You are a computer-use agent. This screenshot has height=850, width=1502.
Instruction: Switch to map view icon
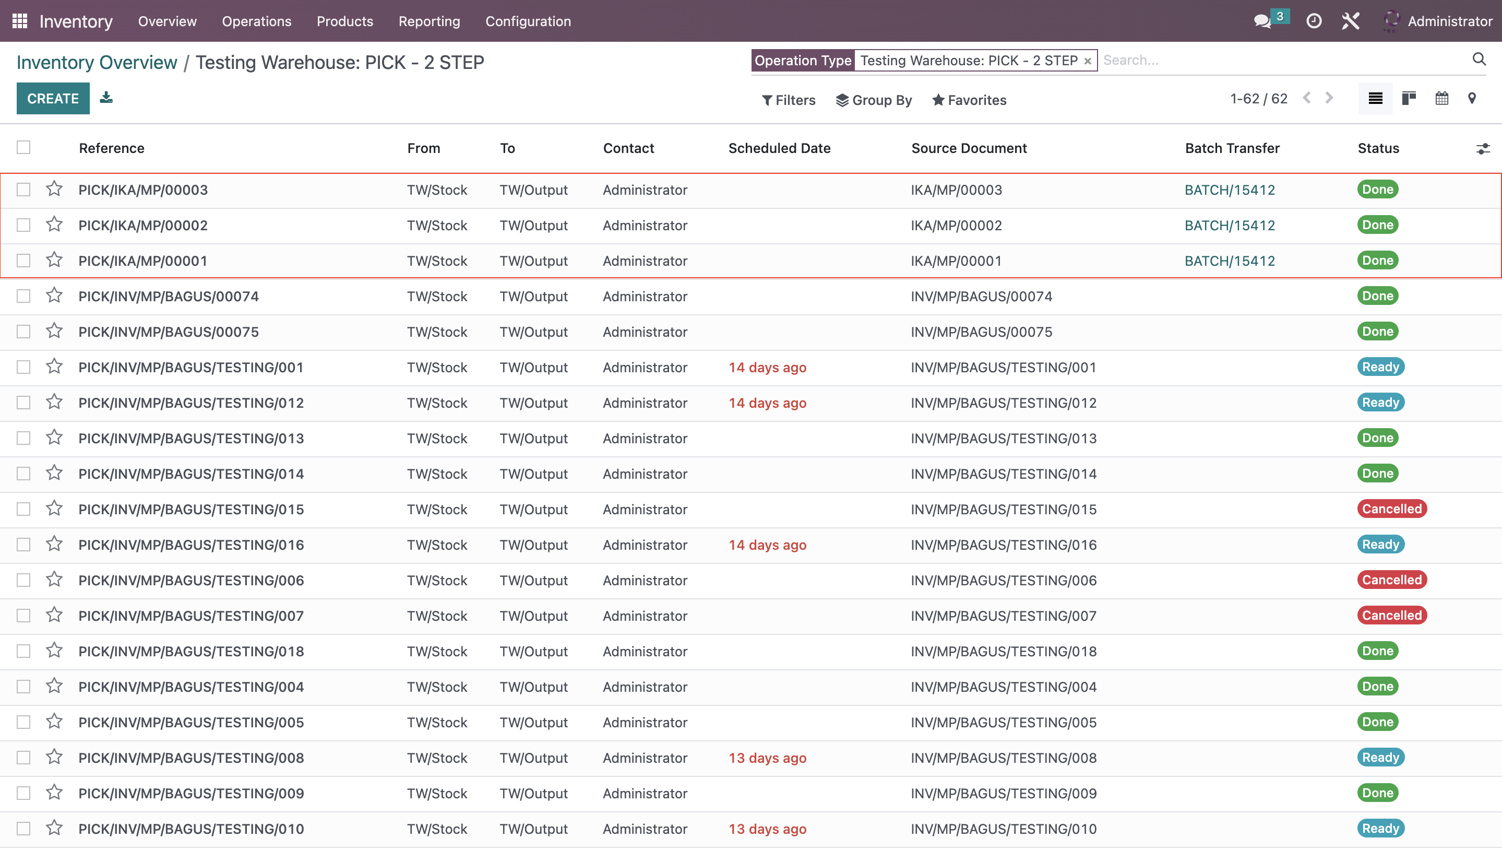click(x=1472, y=99)
